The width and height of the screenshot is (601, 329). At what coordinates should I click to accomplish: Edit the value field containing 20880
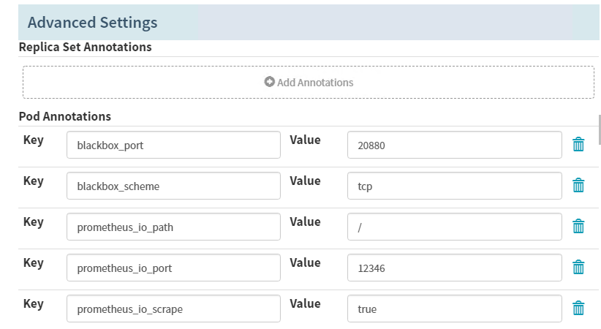(x=454, y=145)
